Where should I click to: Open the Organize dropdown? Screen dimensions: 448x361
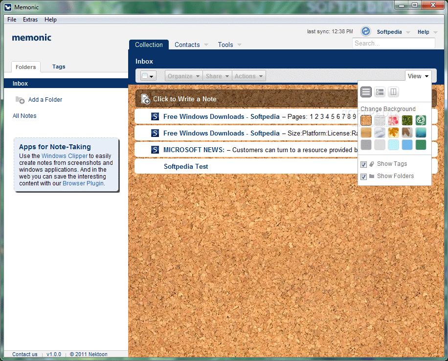coord(183,76)
